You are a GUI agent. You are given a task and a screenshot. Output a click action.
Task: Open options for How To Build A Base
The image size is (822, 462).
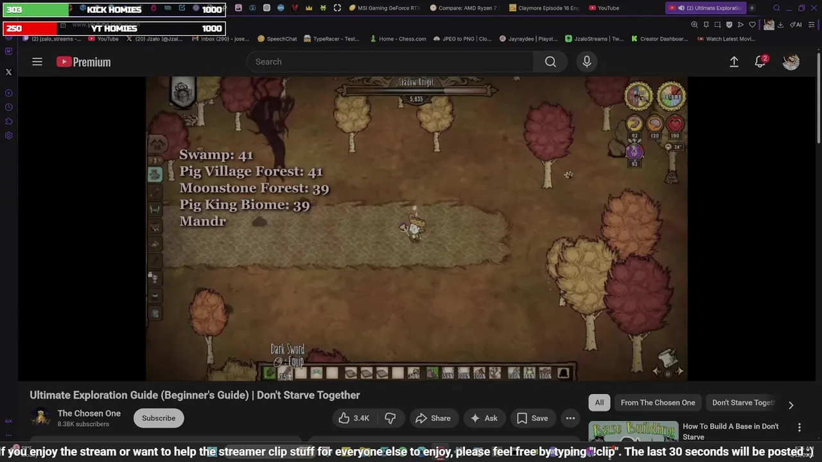pos(800,427)
